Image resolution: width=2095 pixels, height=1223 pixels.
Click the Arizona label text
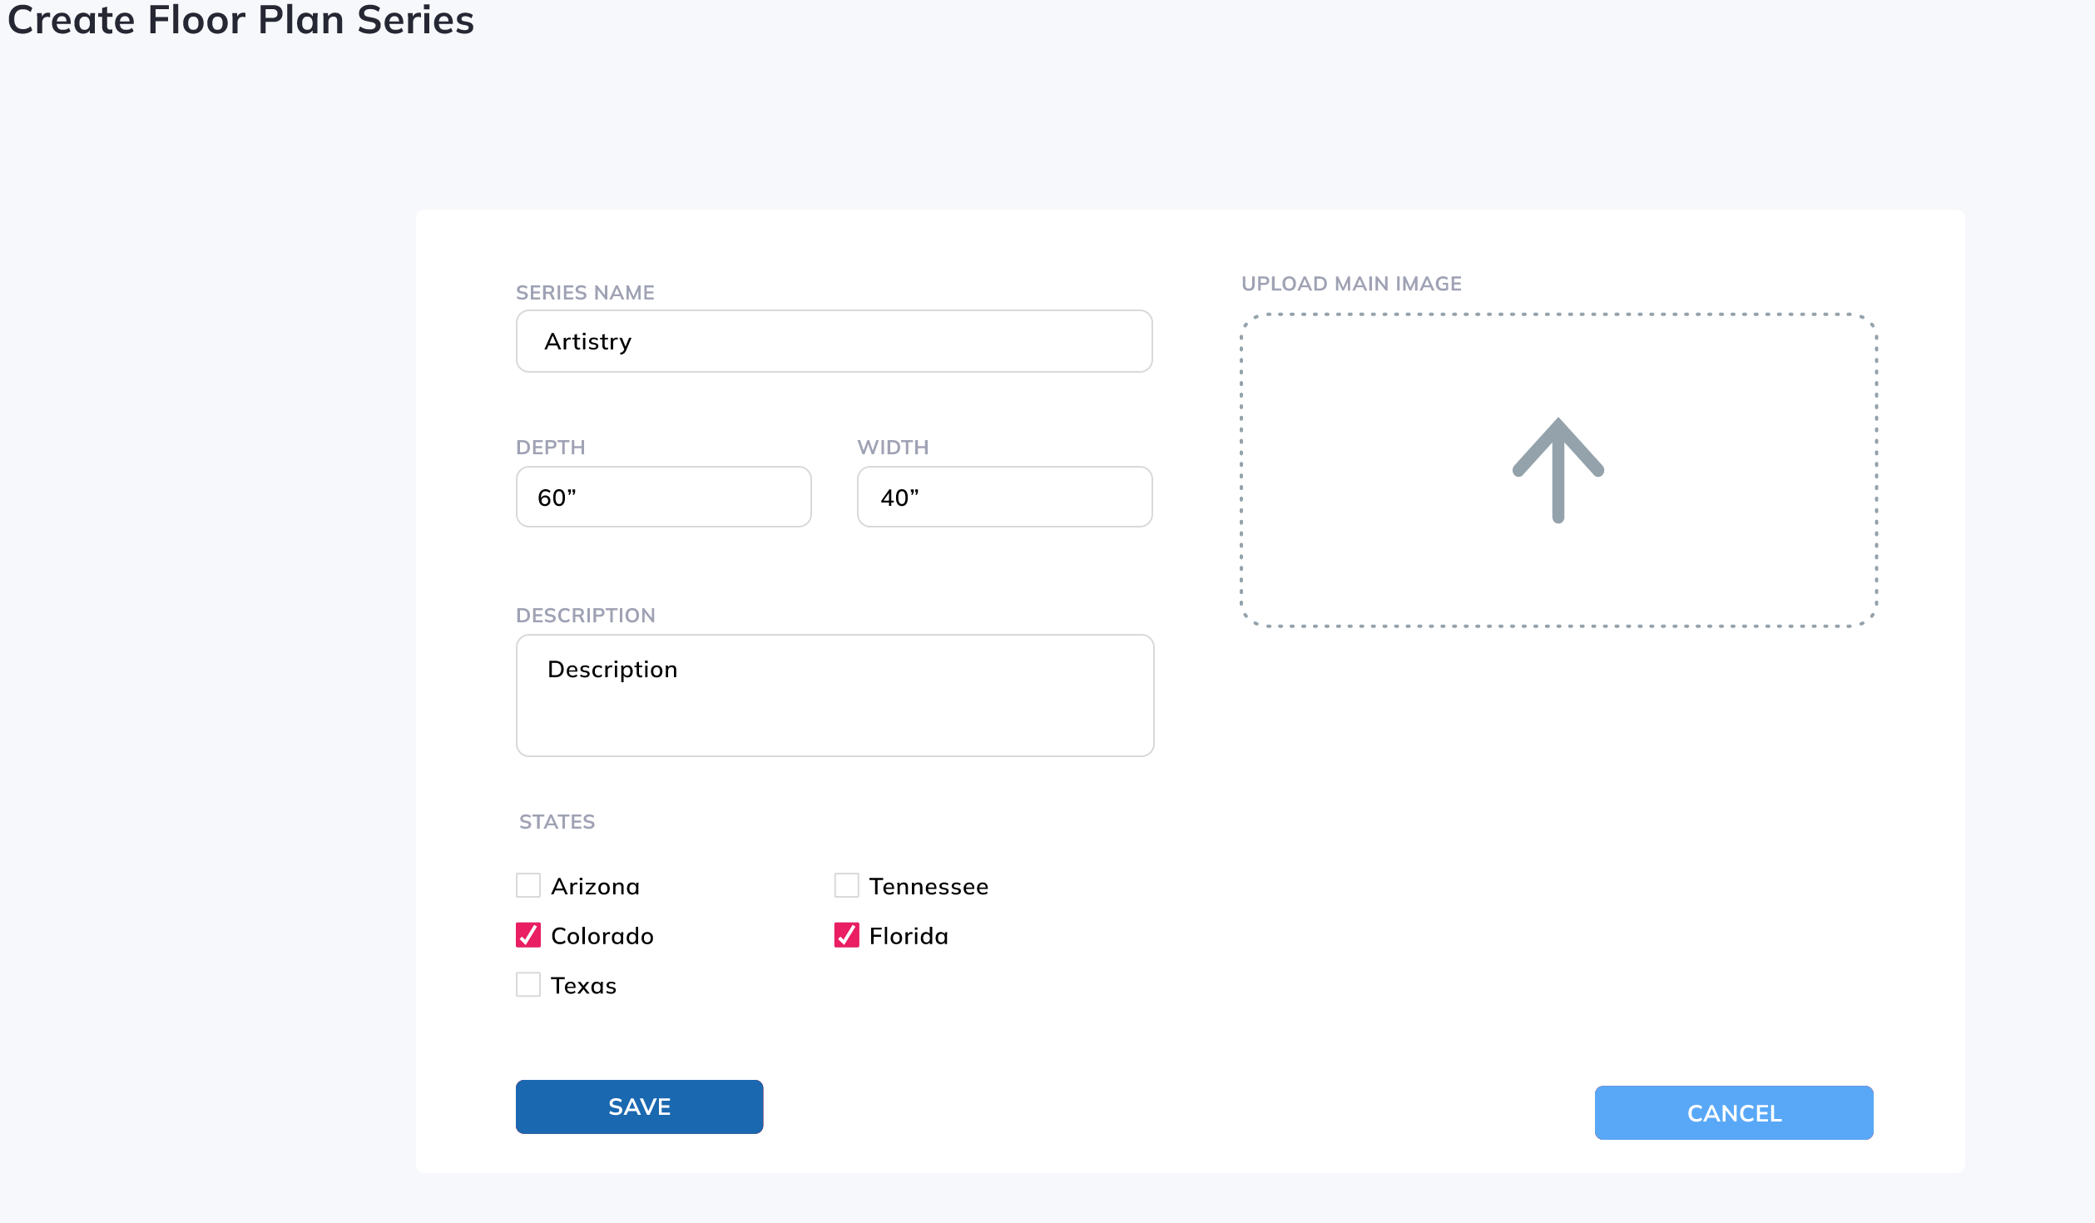595,887
